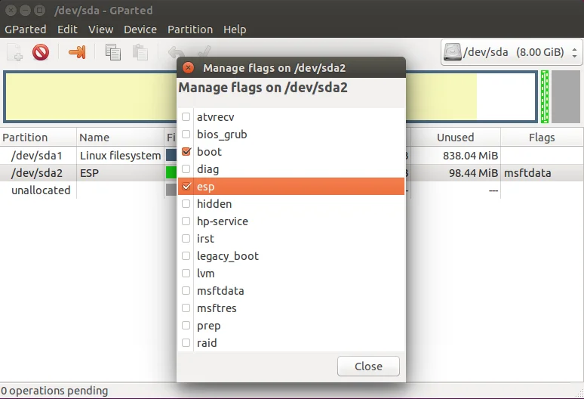This screenshot has height=399, width=584.
Task: Click the Partition column header
Action: point(38,138)
